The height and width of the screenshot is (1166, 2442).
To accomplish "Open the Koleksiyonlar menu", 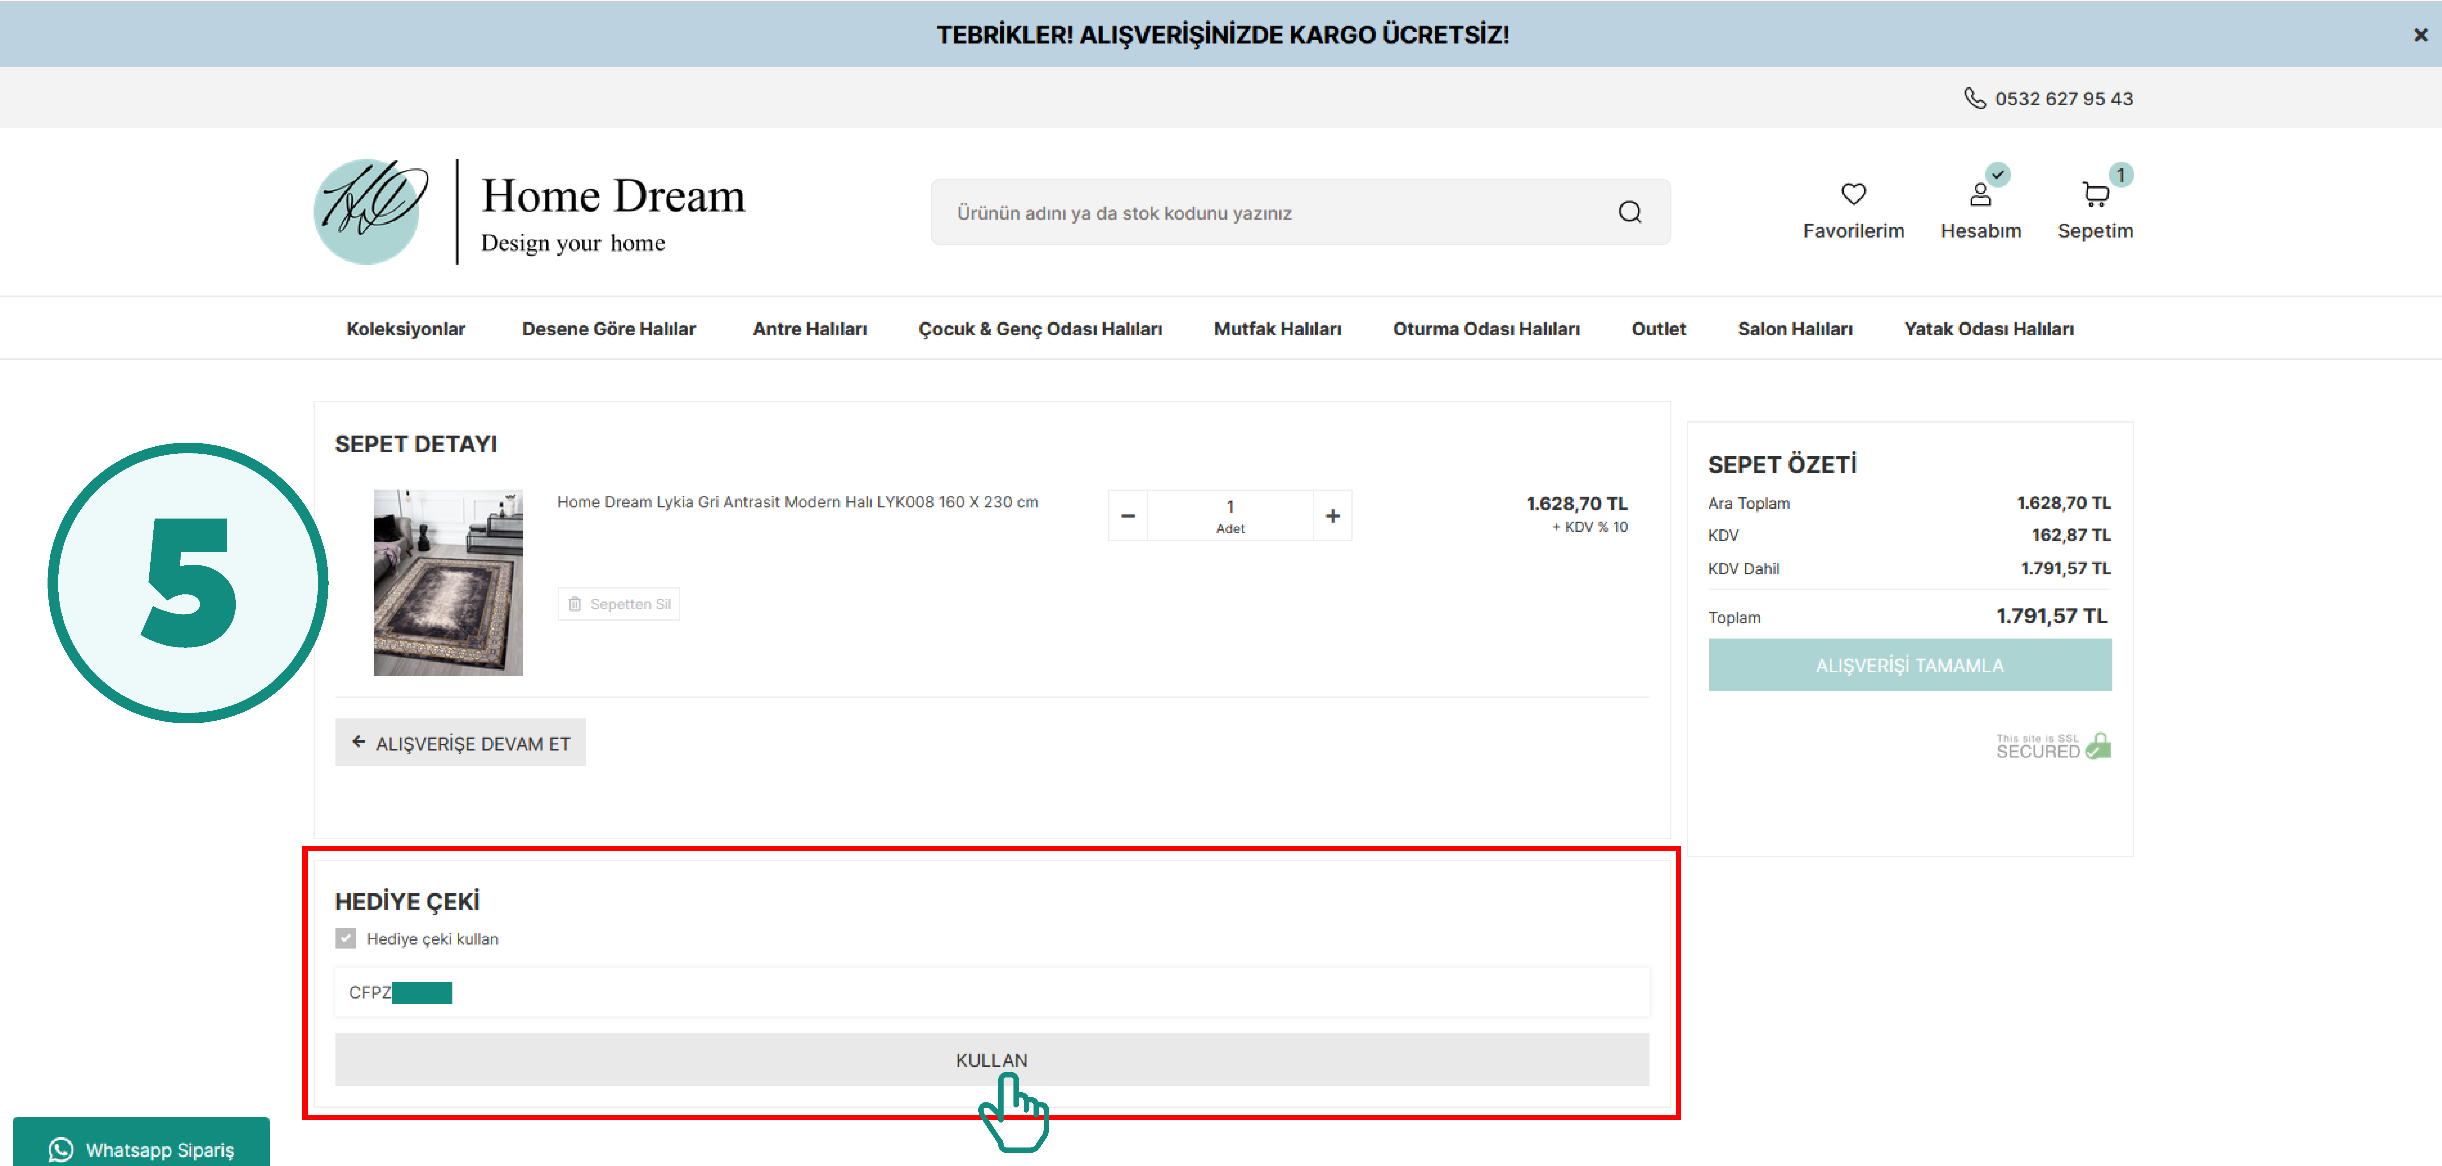I will pyautogui.click(x=406, y=329).
